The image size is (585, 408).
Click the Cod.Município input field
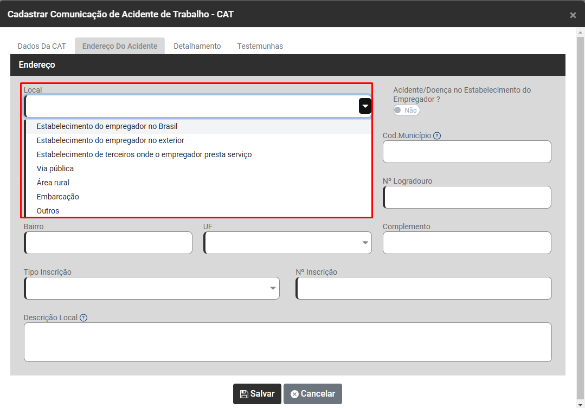(467, 152)
